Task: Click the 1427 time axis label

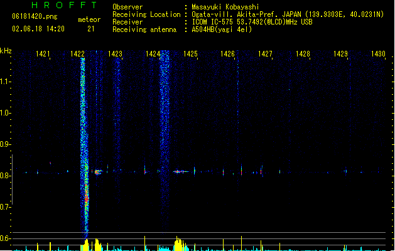Action: click(x=265, y=54)
